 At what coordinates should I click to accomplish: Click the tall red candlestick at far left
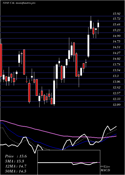coord(1,60)
